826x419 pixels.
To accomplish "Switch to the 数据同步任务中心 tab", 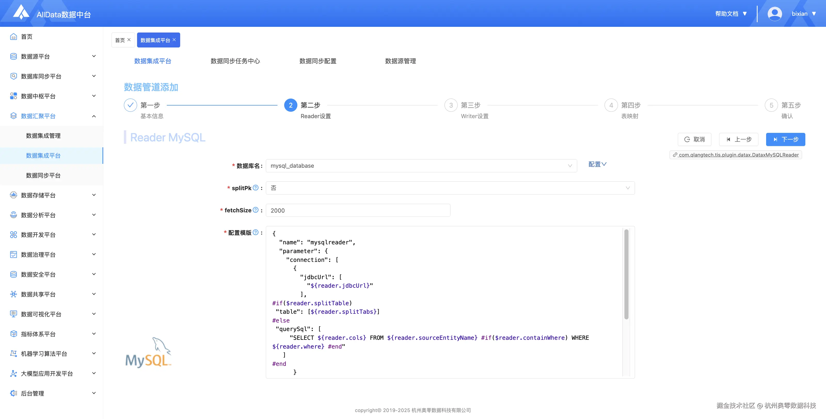I will coord(235,61).
